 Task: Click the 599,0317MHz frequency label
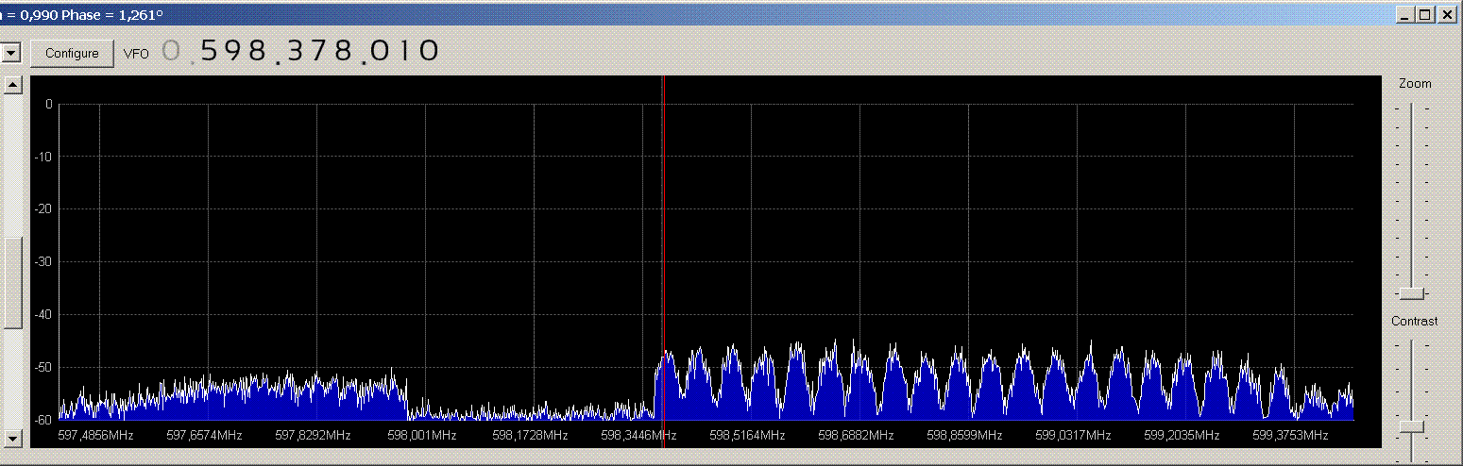pyautogui.click(x=1073, y=436)
